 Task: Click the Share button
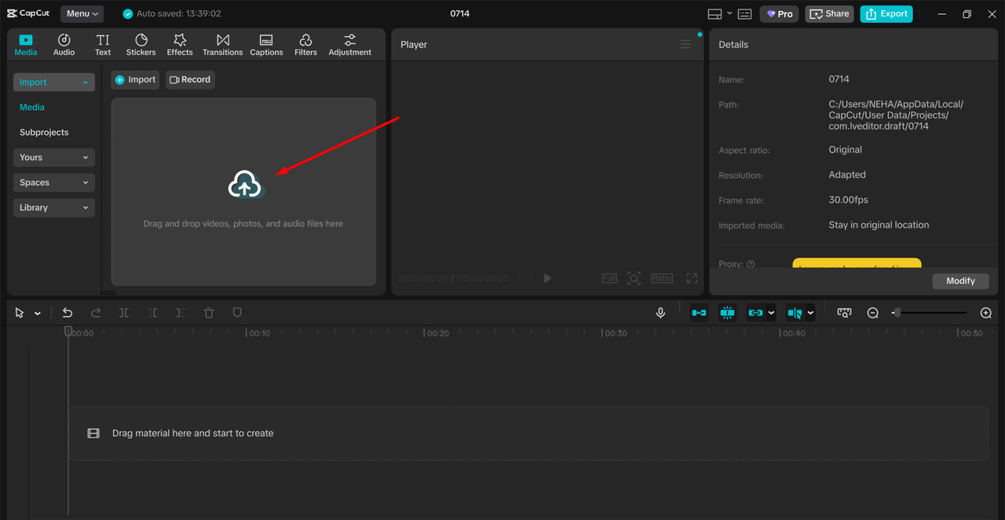(830, 14)
